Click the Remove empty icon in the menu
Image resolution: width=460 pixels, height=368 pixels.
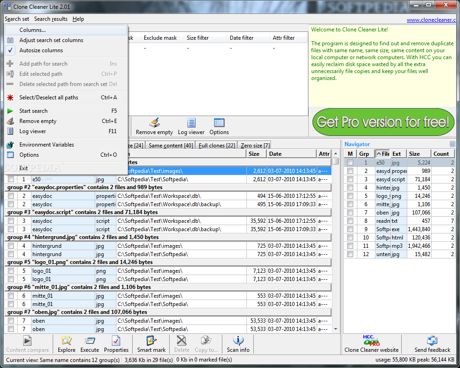[x=10, y=121]
